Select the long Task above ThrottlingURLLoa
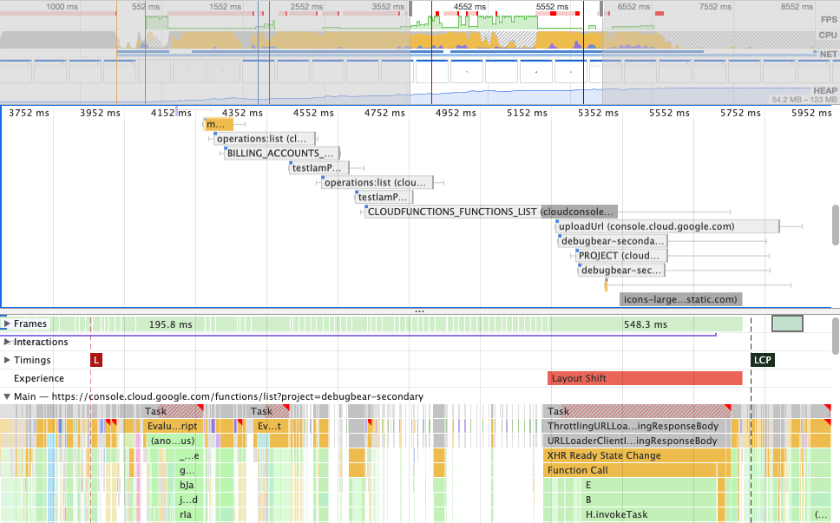The image size is (840, 523). click(638, 411)
